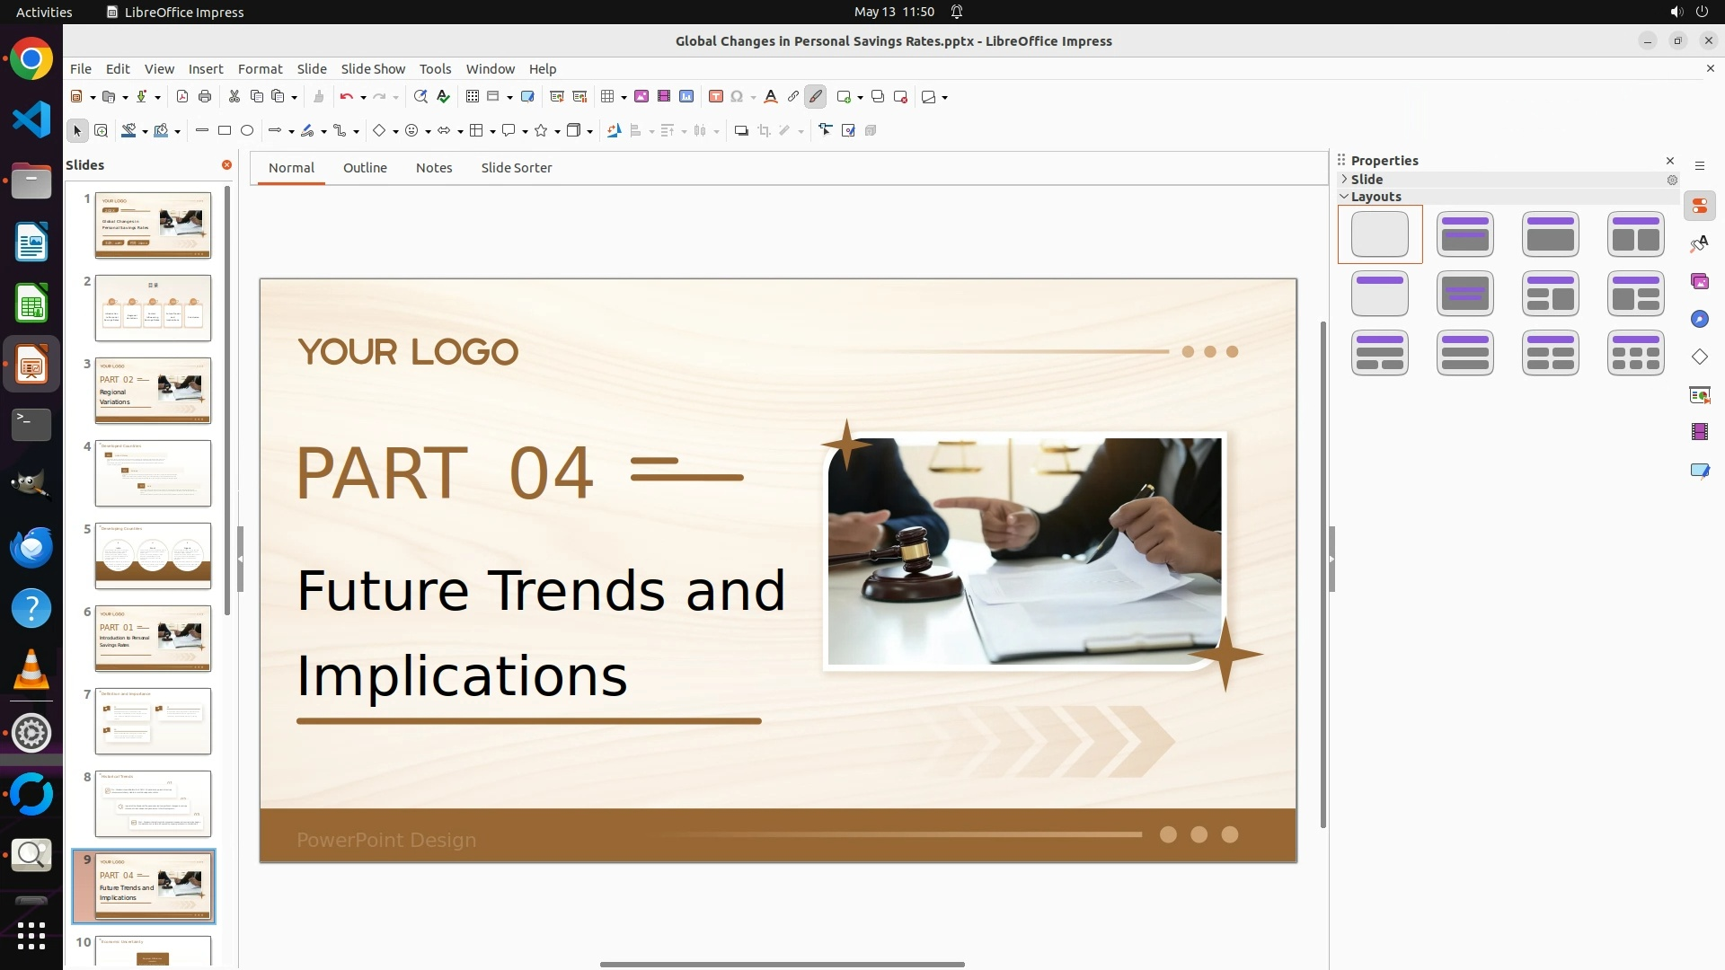The image size is (1725, 970).
Task: Open the Fill Color dropdown
Action: click(x=178, y=132)
